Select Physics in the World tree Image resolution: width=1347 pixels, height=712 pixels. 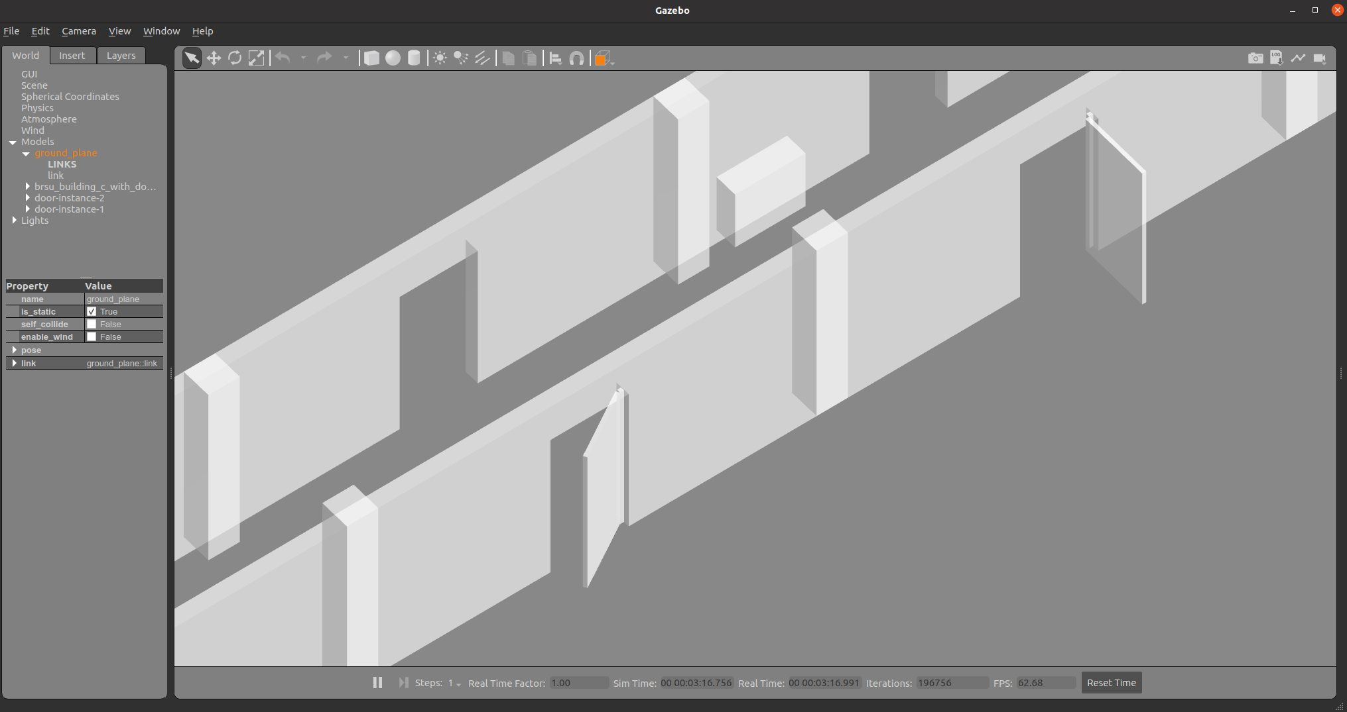click(37, 108)
